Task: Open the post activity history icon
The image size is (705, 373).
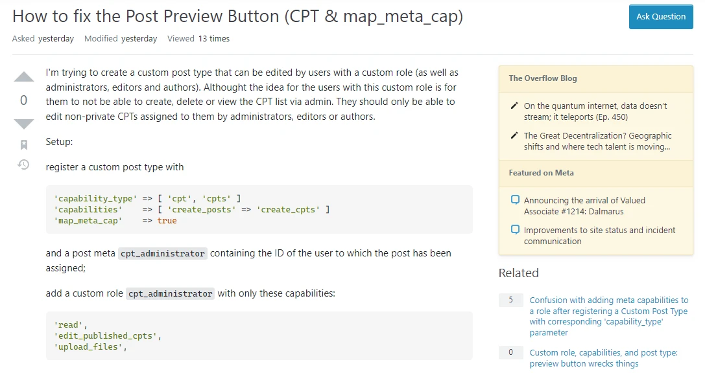Action: (x=24, y=164)
